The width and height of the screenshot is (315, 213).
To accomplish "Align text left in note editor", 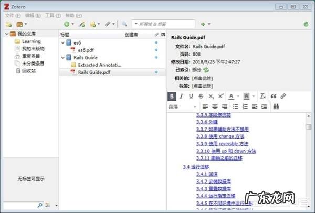I will (x=205, y=106).
